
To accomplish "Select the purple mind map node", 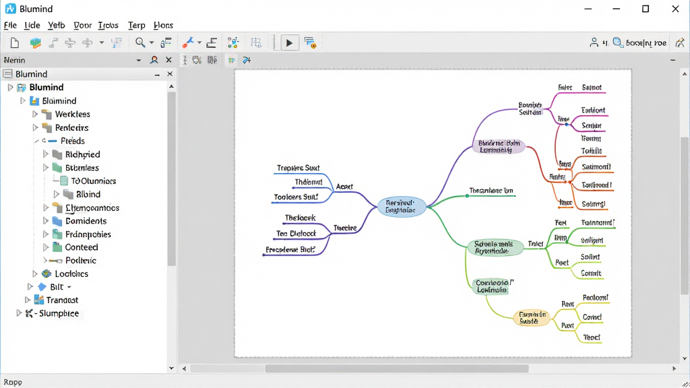I will [x=499, y=146].
